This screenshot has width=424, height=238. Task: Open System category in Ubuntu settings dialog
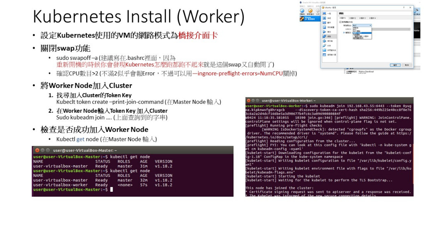point(329,18)
